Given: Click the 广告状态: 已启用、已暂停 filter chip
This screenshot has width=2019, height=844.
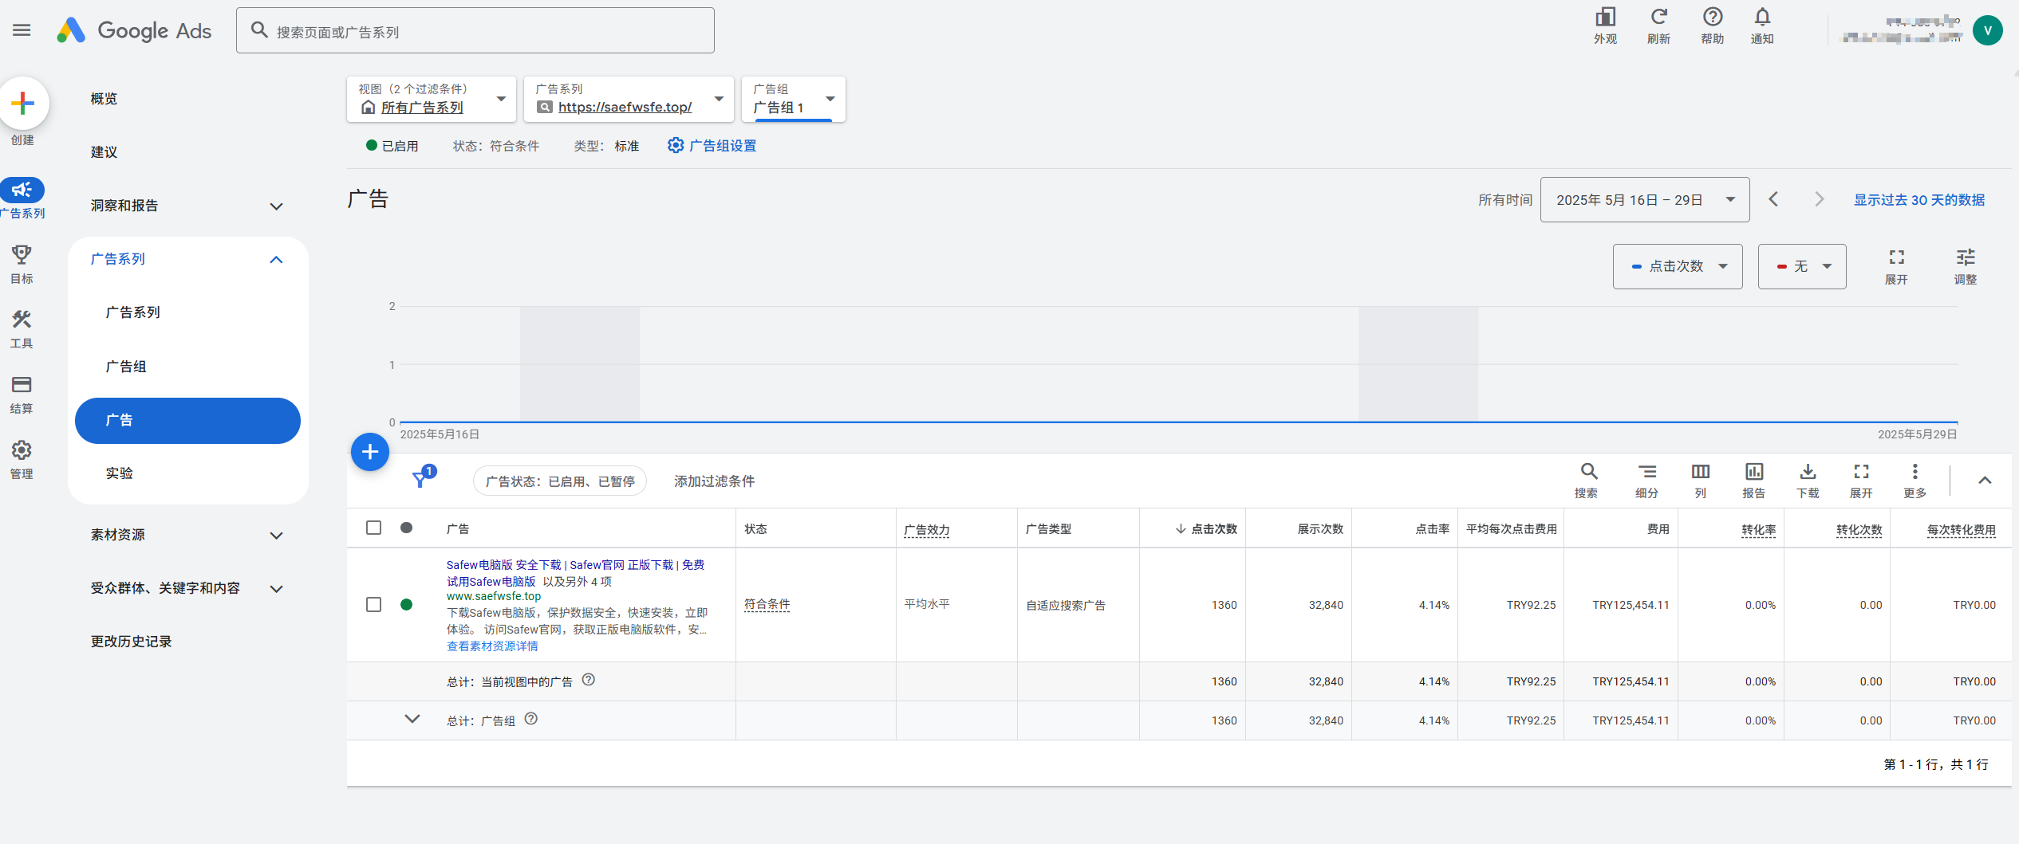Looking at the screenshot, I should click(560, 481).
